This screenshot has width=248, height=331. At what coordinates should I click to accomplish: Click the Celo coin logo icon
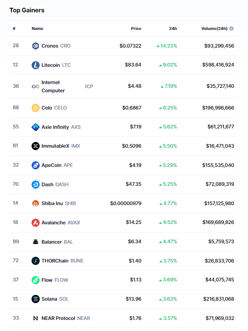pyautogui.click(x=36, y=108)
